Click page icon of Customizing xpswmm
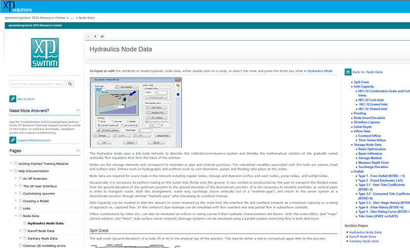The image size is (410, 248). click(20, 193)
